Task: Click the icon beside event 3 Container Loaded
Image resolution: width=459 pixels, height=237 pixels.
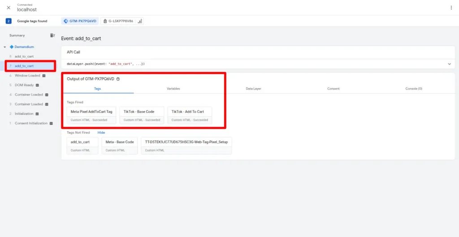Action: (x=47, y=104)
